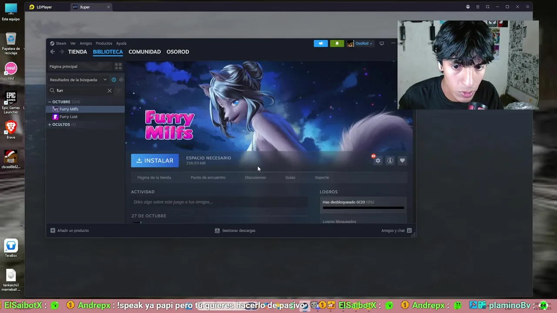The height and width of the screenshot is (313, 557).
Task: Open the Productos menu
Action: click(x=104, y=43)
